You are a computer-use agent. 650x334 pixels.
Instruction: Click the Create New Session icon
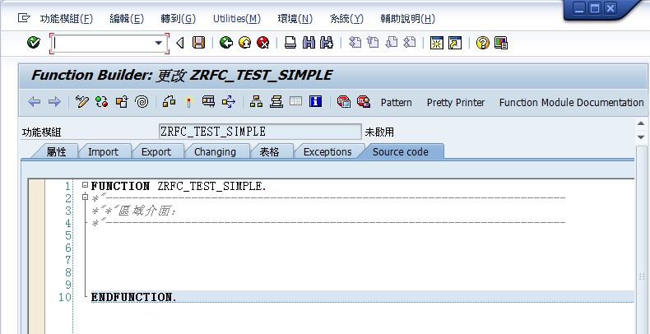point(437,43)
